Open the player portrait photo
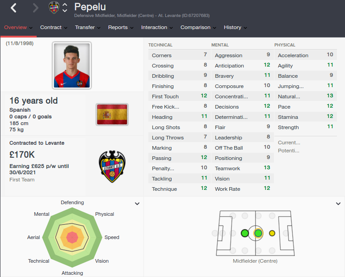Viewport: 345px width, 277px height. point(72,66)
